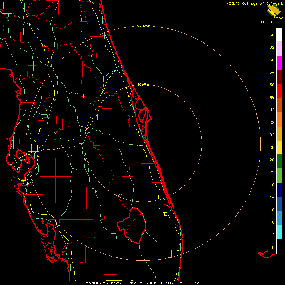The height and width of the screenshot is (285, 285).
Task: Click the light blue 6 kft swatch
Action: [280, 218]
